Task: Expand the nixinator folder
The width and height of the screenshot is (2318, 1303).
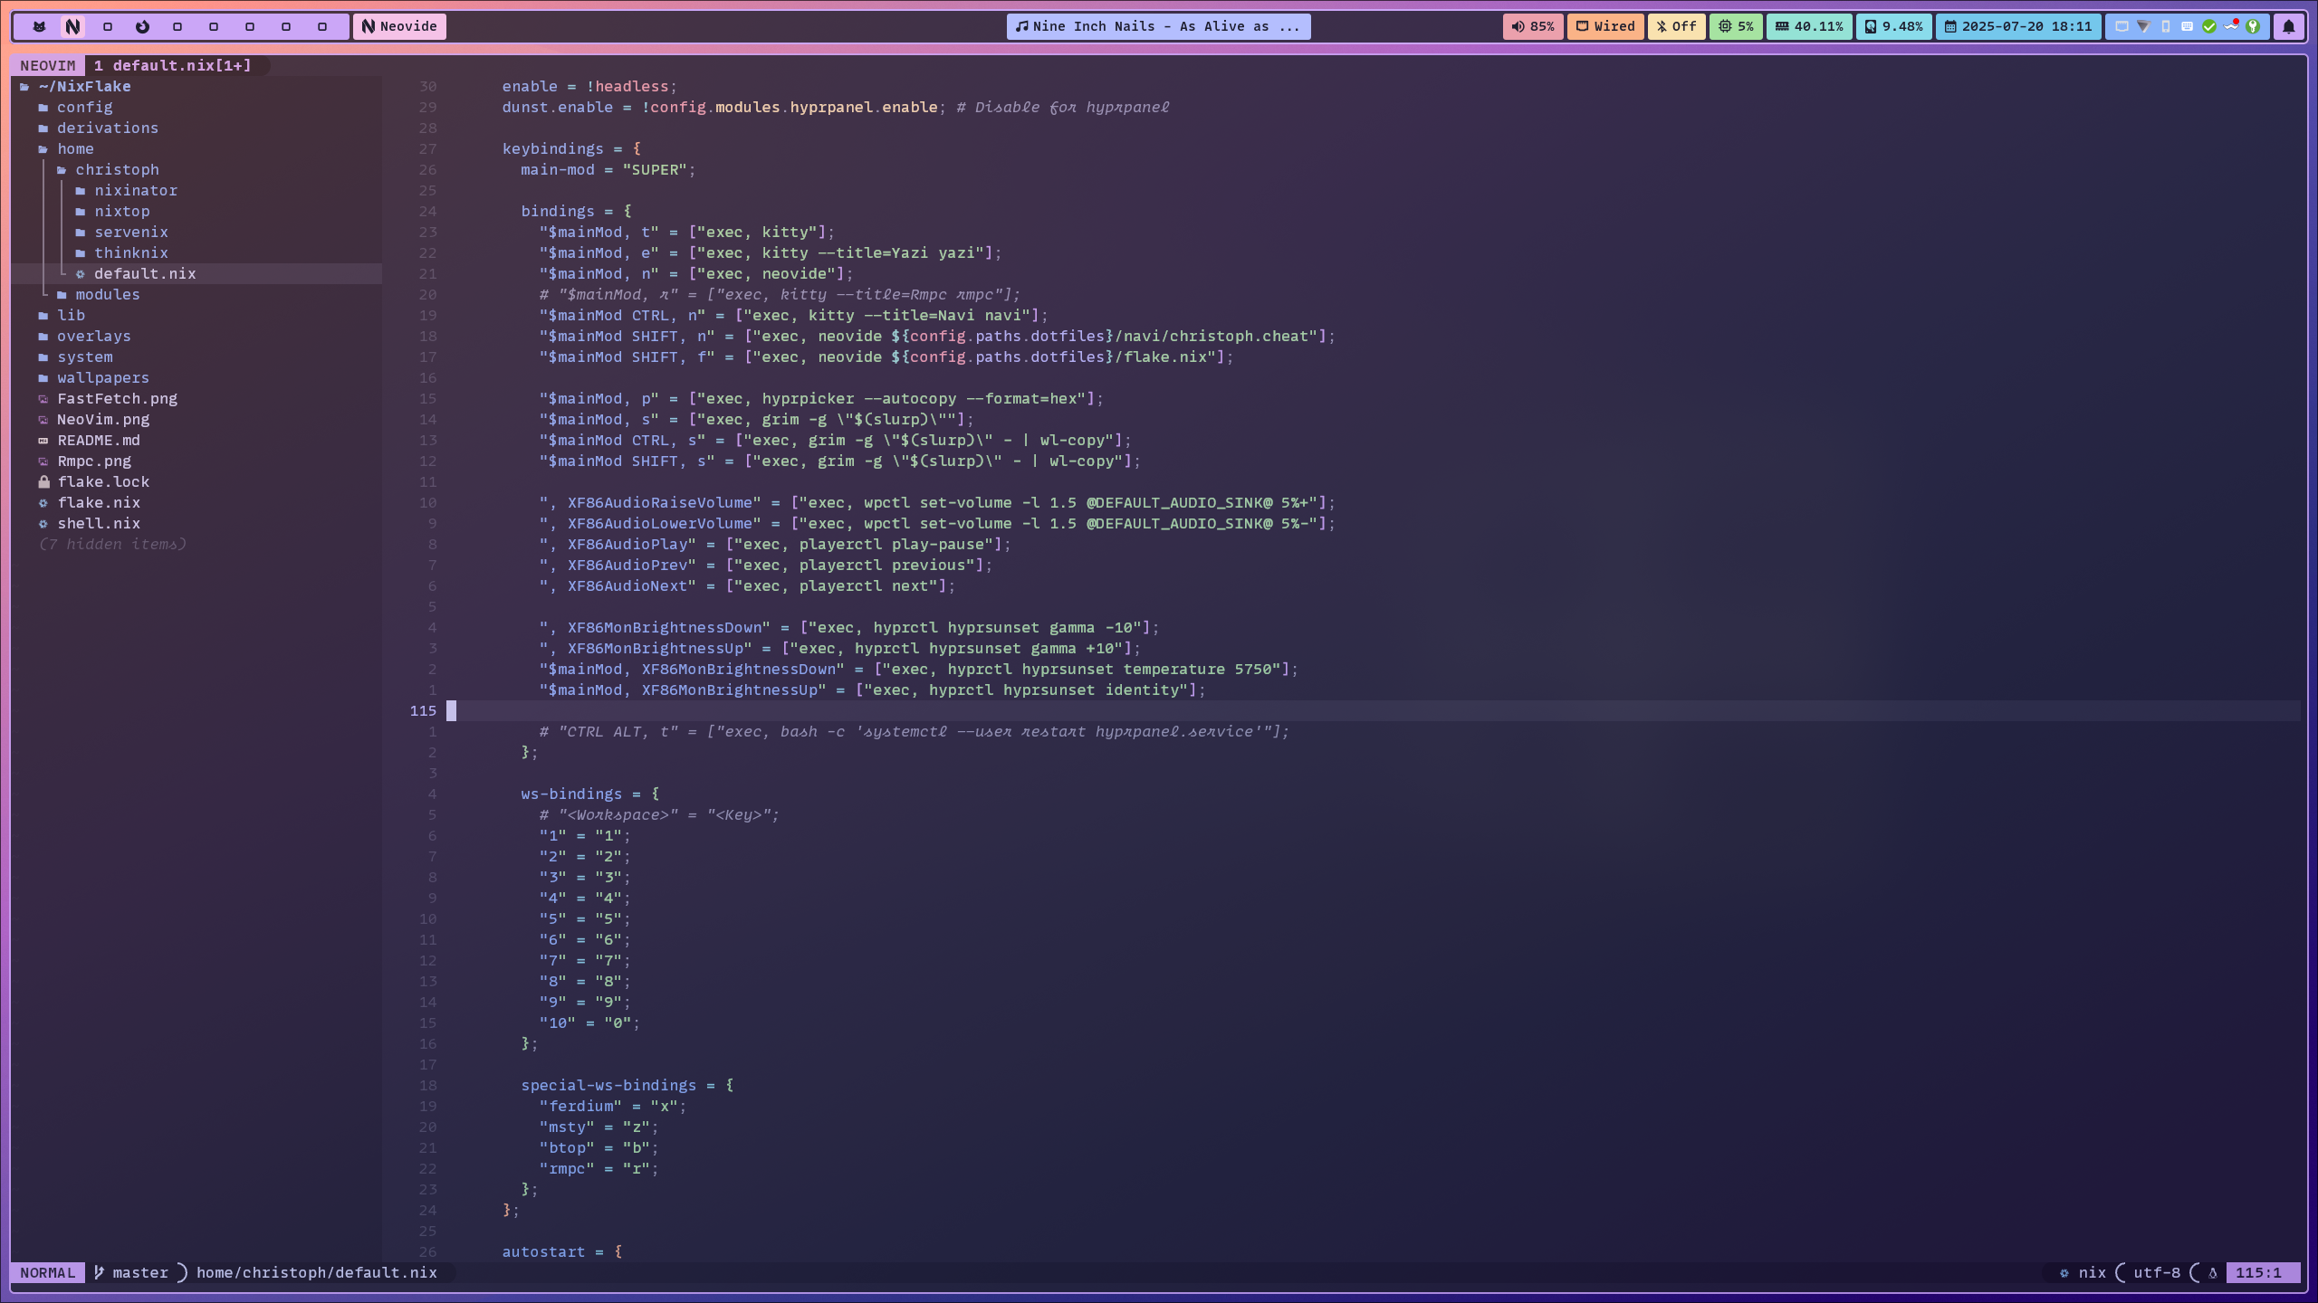Action: 135,190
